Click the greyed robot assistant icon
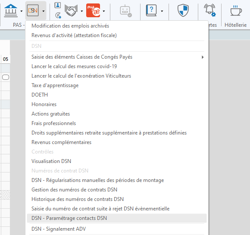This screenshot has width=250, height=235. tap(126, 11)
